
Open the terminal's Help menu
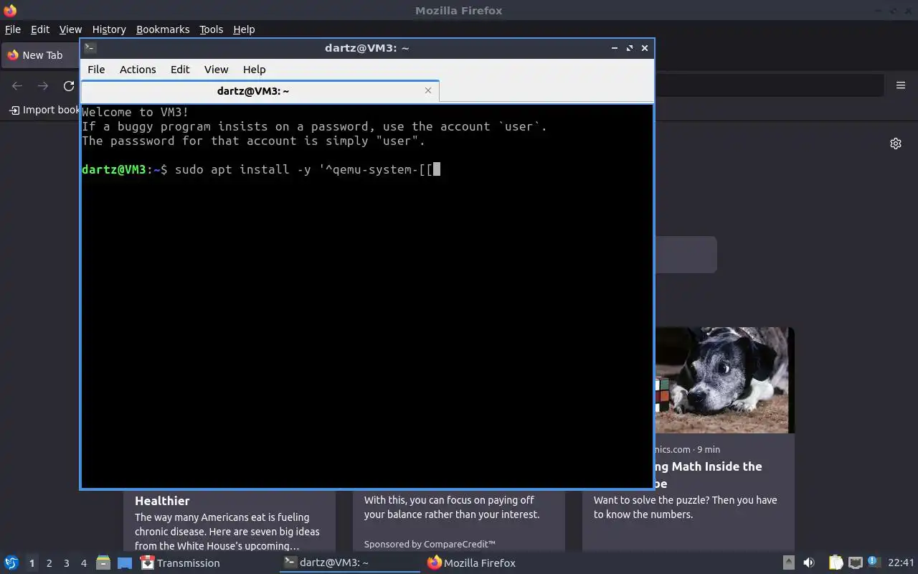(255, 70)
